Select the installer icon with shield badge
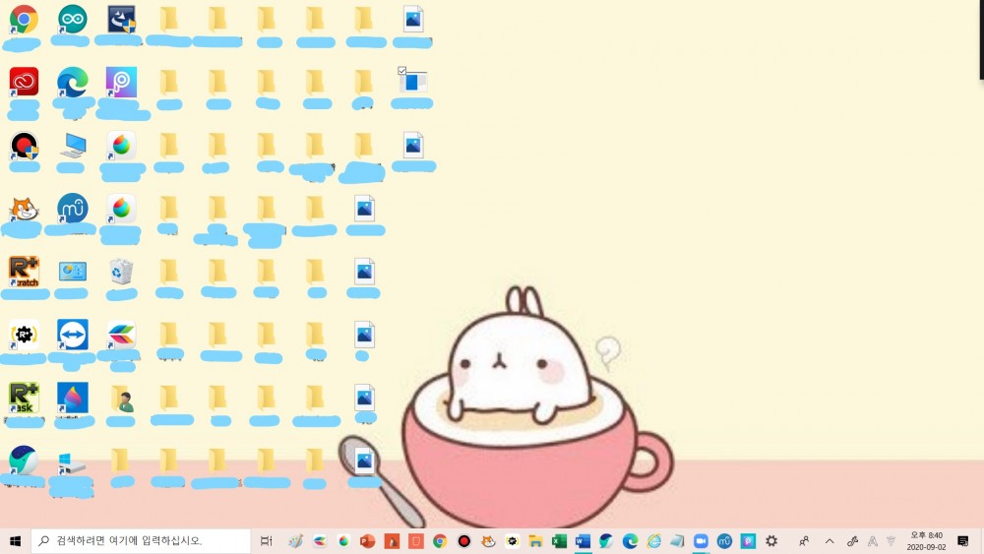This screenshot has height=554, width=984. 121,20
